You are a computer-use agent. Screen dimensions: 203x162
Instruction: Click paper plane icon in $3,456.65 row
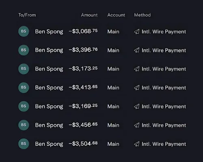(136, 125)
